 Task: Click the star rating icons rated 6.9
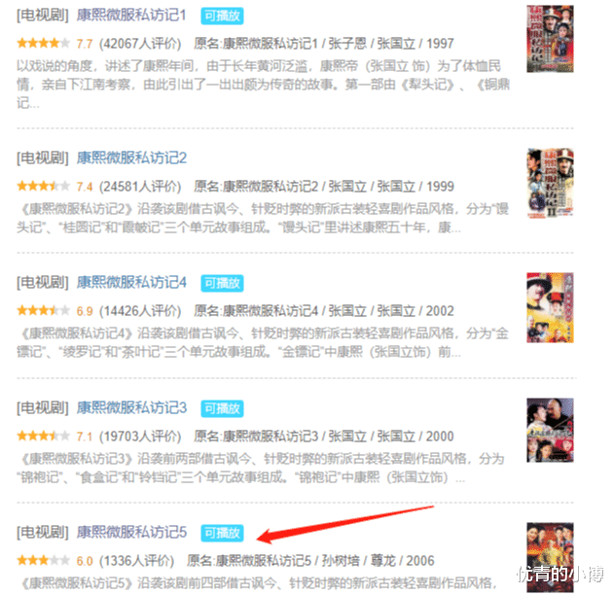[44, 311]
